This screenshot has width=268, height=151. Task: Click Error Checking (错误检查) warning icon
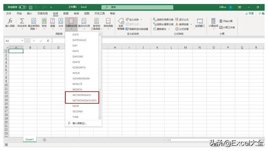tap(177, 24)
